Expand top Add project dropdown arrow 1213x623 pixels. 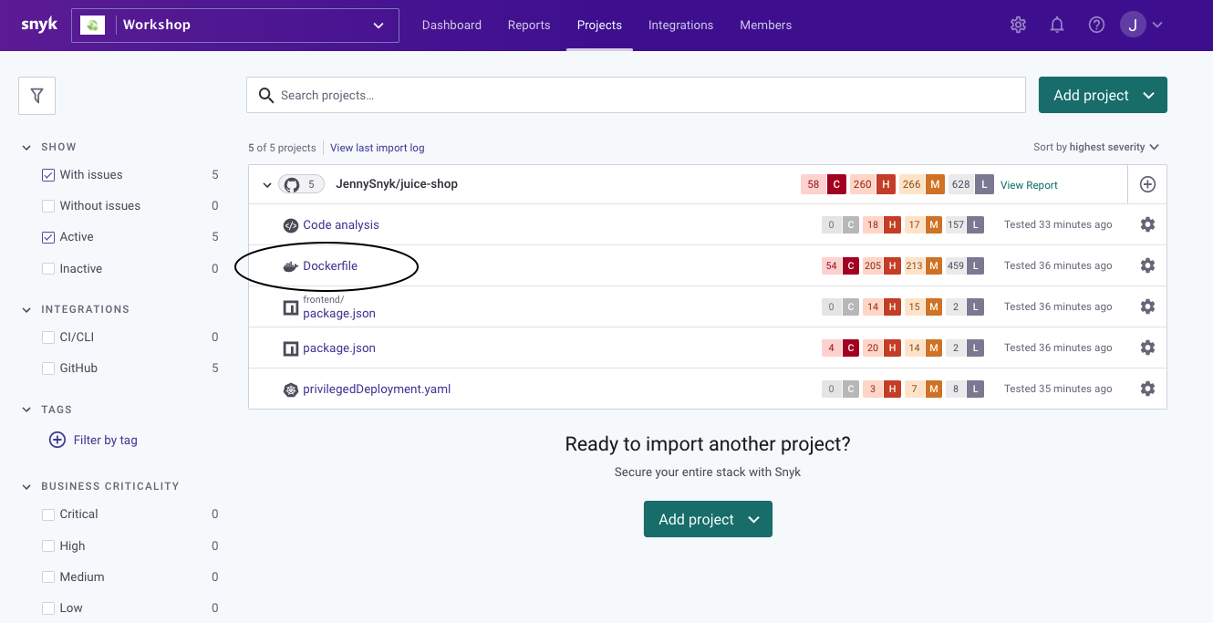[1148, 96]
